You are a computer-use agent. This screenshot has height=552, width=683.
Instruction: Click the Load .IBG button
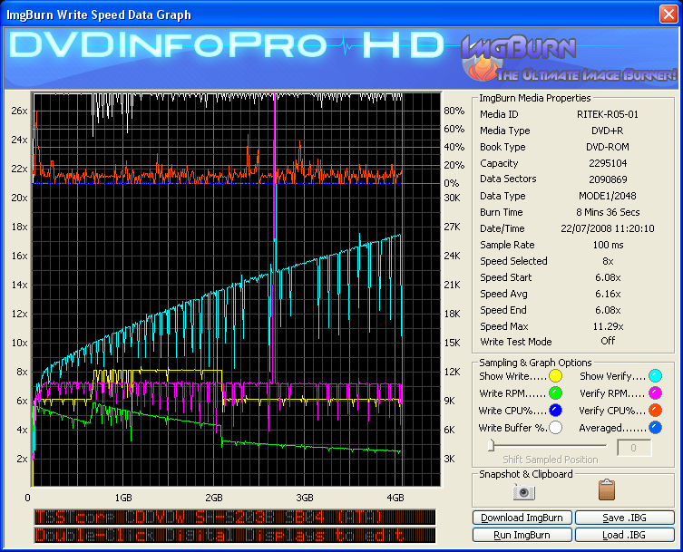pyautogui.click(x=625, y=535)
